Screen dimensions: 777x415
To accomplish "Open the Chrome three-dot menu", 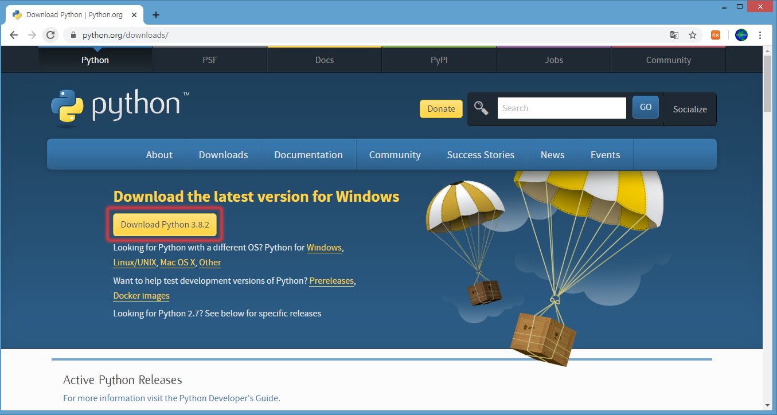I will pyautogui.click(x=760, y=35).
